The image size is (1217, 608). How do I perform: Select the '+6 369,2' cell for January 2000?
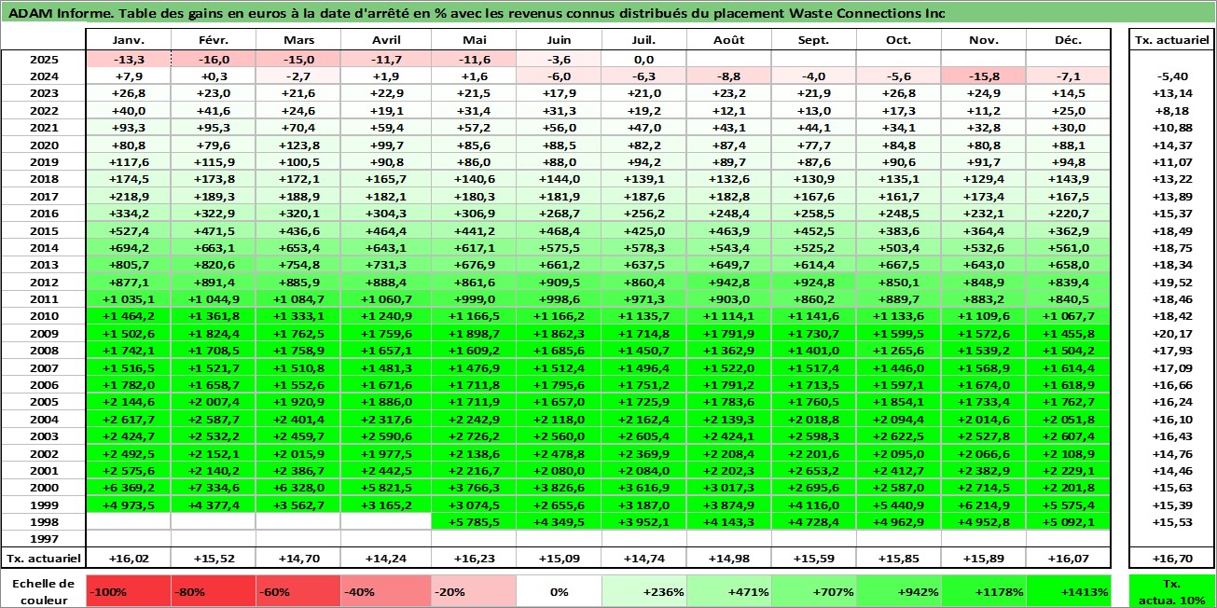click(x=128, y=488)
